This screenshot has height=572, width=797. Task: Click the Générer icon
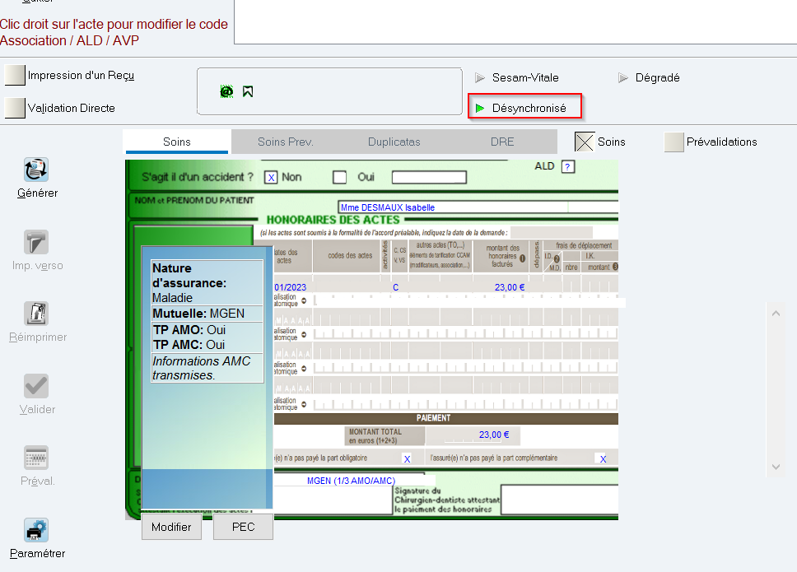(x=36, y=170)
